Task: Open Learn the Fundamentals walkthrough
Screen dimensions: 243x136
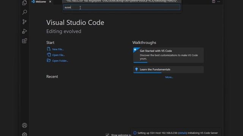Action: [x=169, y=70]
